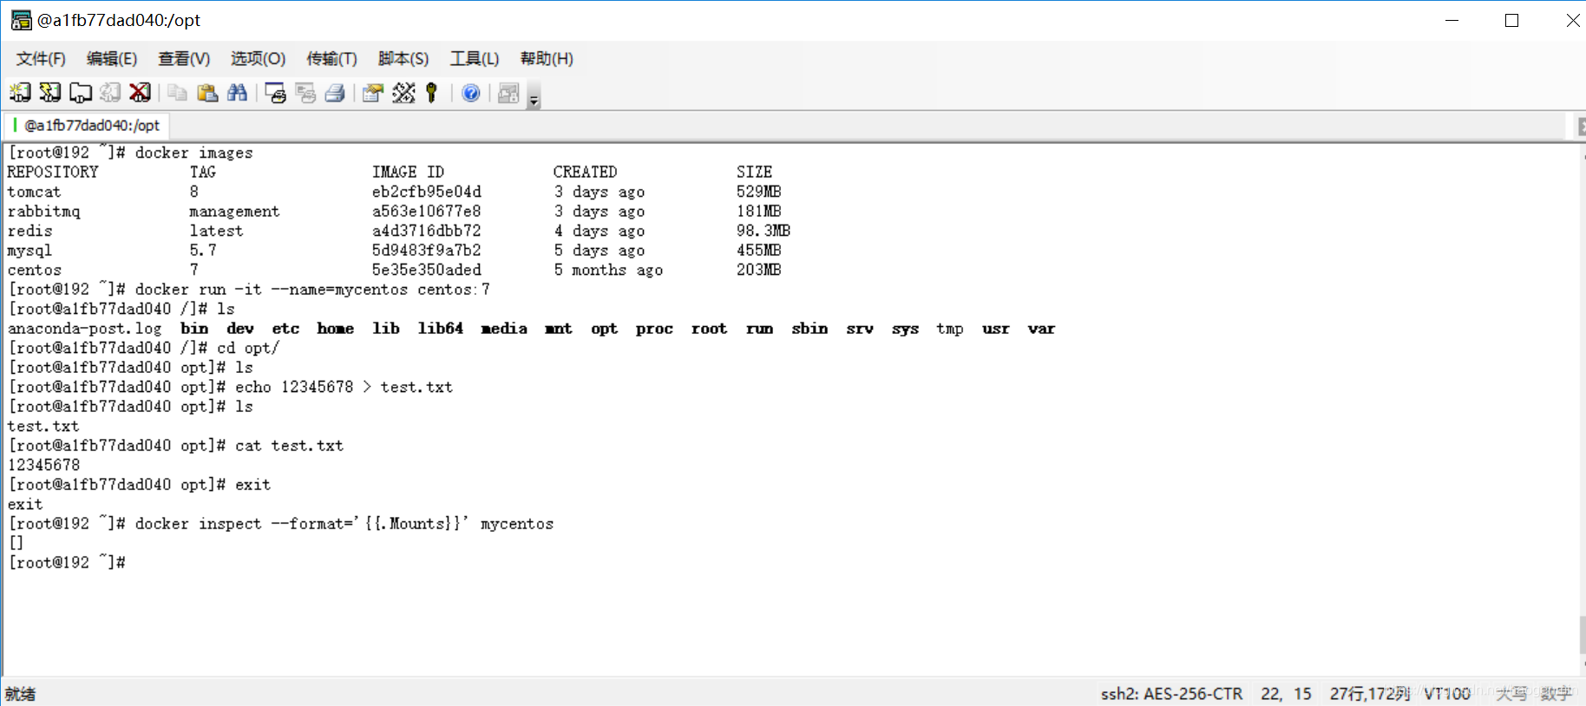Click the VT100 status bar entry
This screenshot has width=1586, height=706.
(x=1447, y=694)
